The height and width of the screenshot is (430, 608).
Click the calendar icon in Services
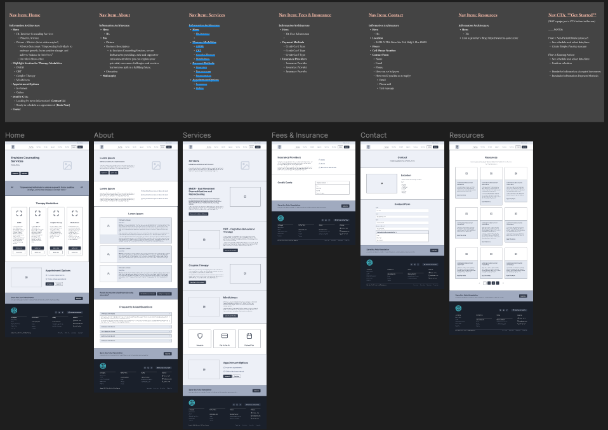tap(249, 336)
